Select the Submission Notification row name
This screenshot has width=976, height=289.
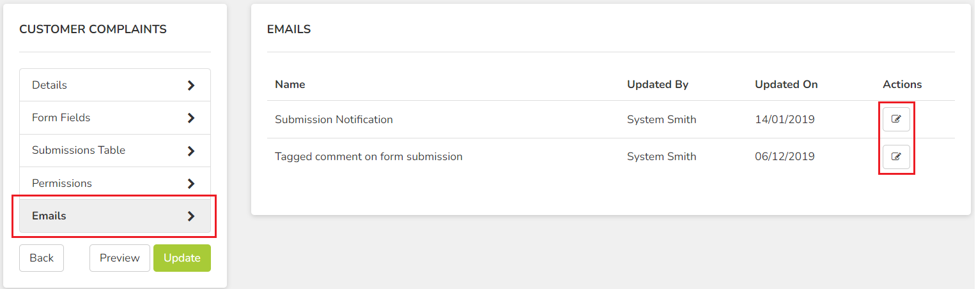(334, 119)
